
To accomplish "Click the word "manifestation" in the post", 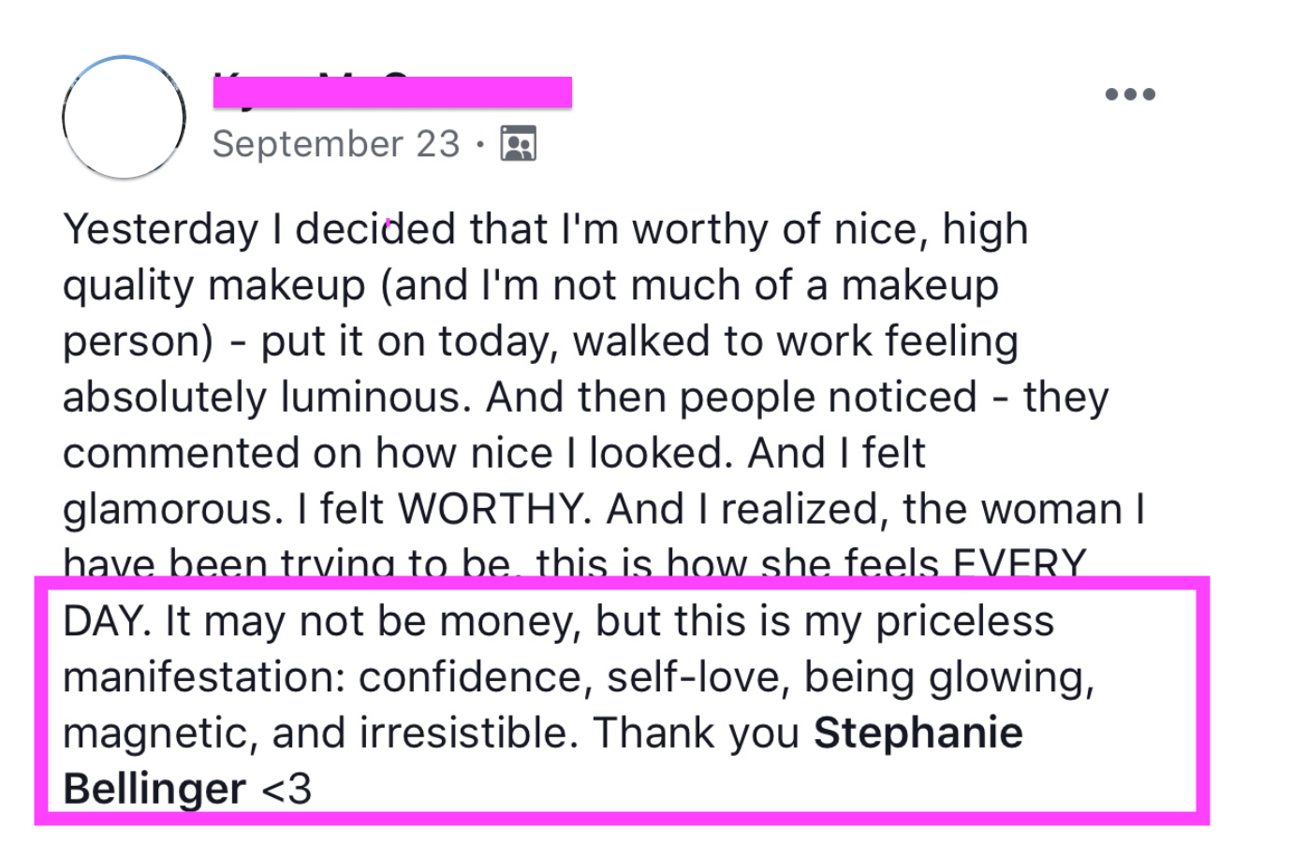I will (x=203, y=677).
